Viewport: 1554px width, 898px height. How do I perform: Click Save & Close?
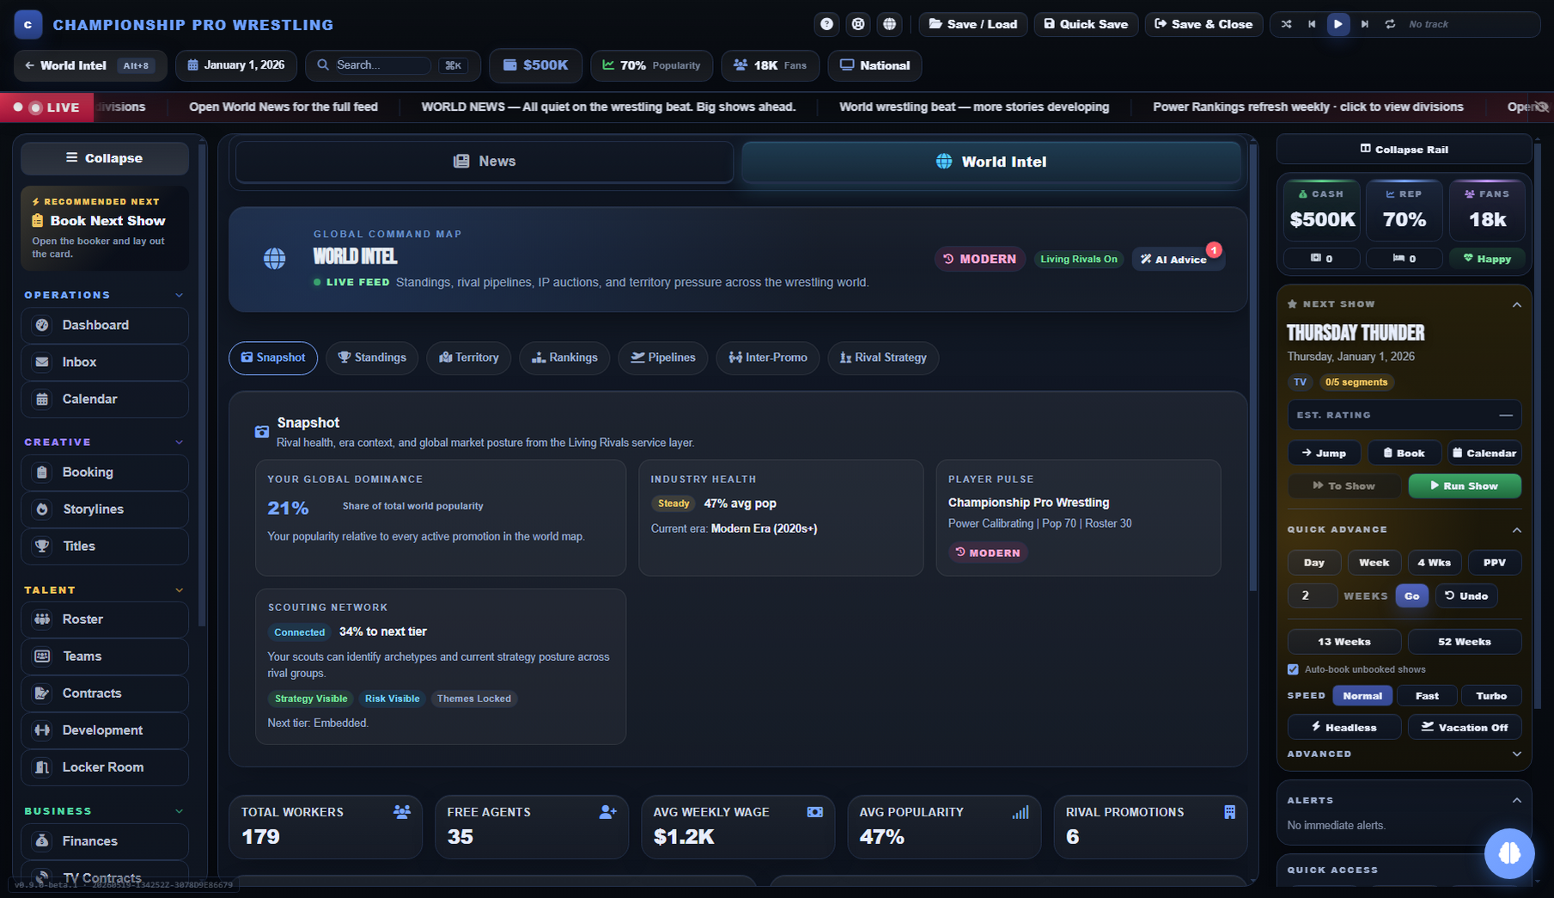(1204, 24)
